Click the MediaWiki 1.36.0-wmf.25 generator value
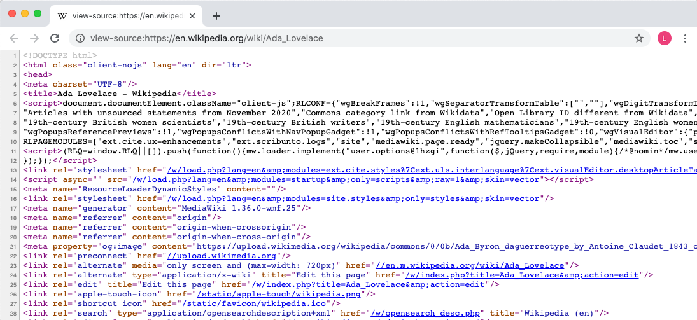Screen dimensions: 697x320 click(239, 208)
